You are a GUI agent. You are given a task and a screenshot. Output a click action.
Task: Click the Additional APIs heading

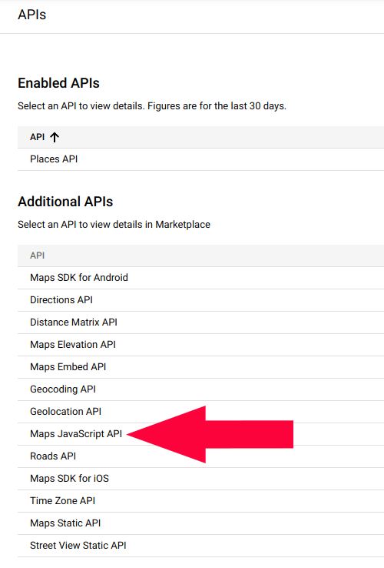[65, 202]
